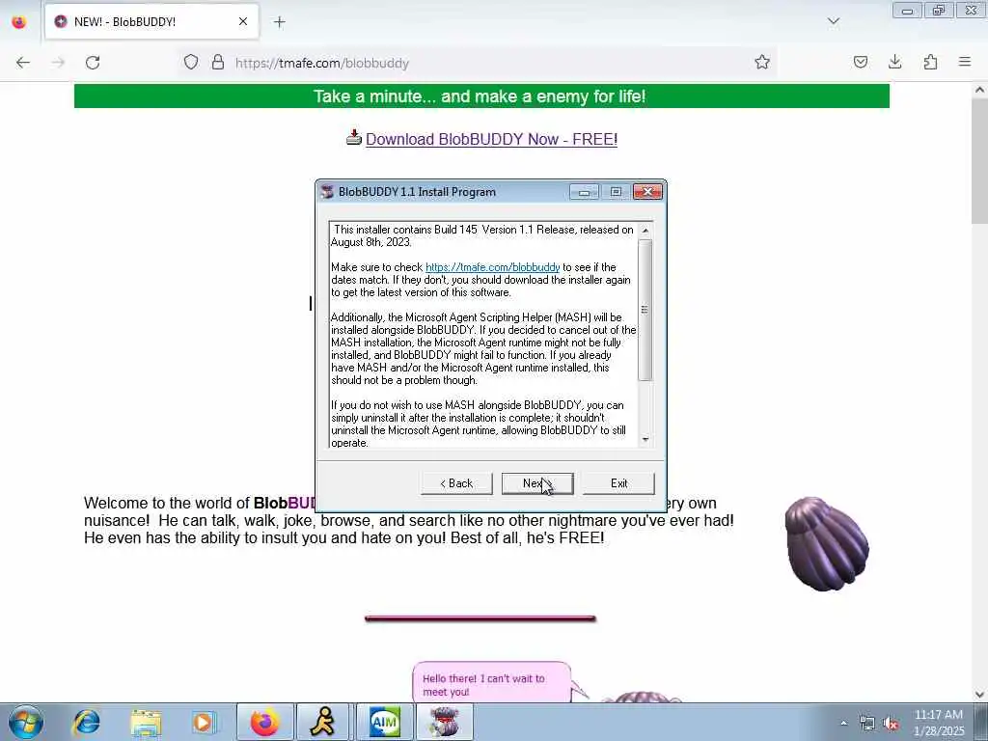Open the tracking protection shield icon
This screenshot has width=988, height=741.
(191, 62)
